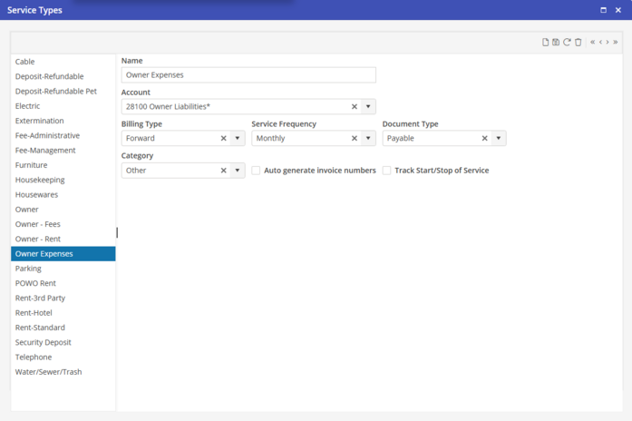Choose Water/Sewer/Trash from list
The width and height of the screenshot is (632, 421).
48,372
